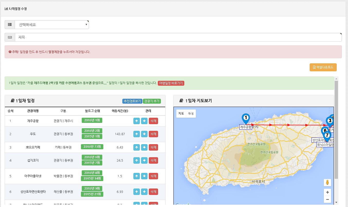This screenshot has width=348, height=207.
Task: Click 서귀포시 label on the map
Action: point(258,181)
